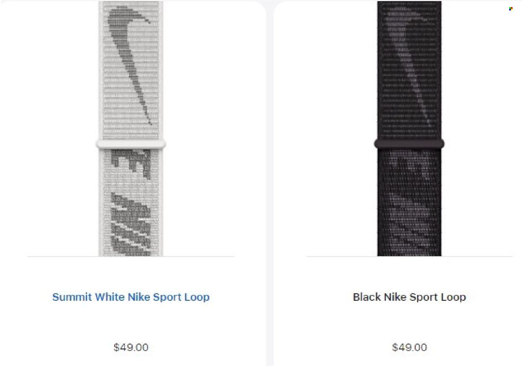
Task: Select the $49.00 price under Black loop
Action: pyautogui.click(x=410, y=347)
